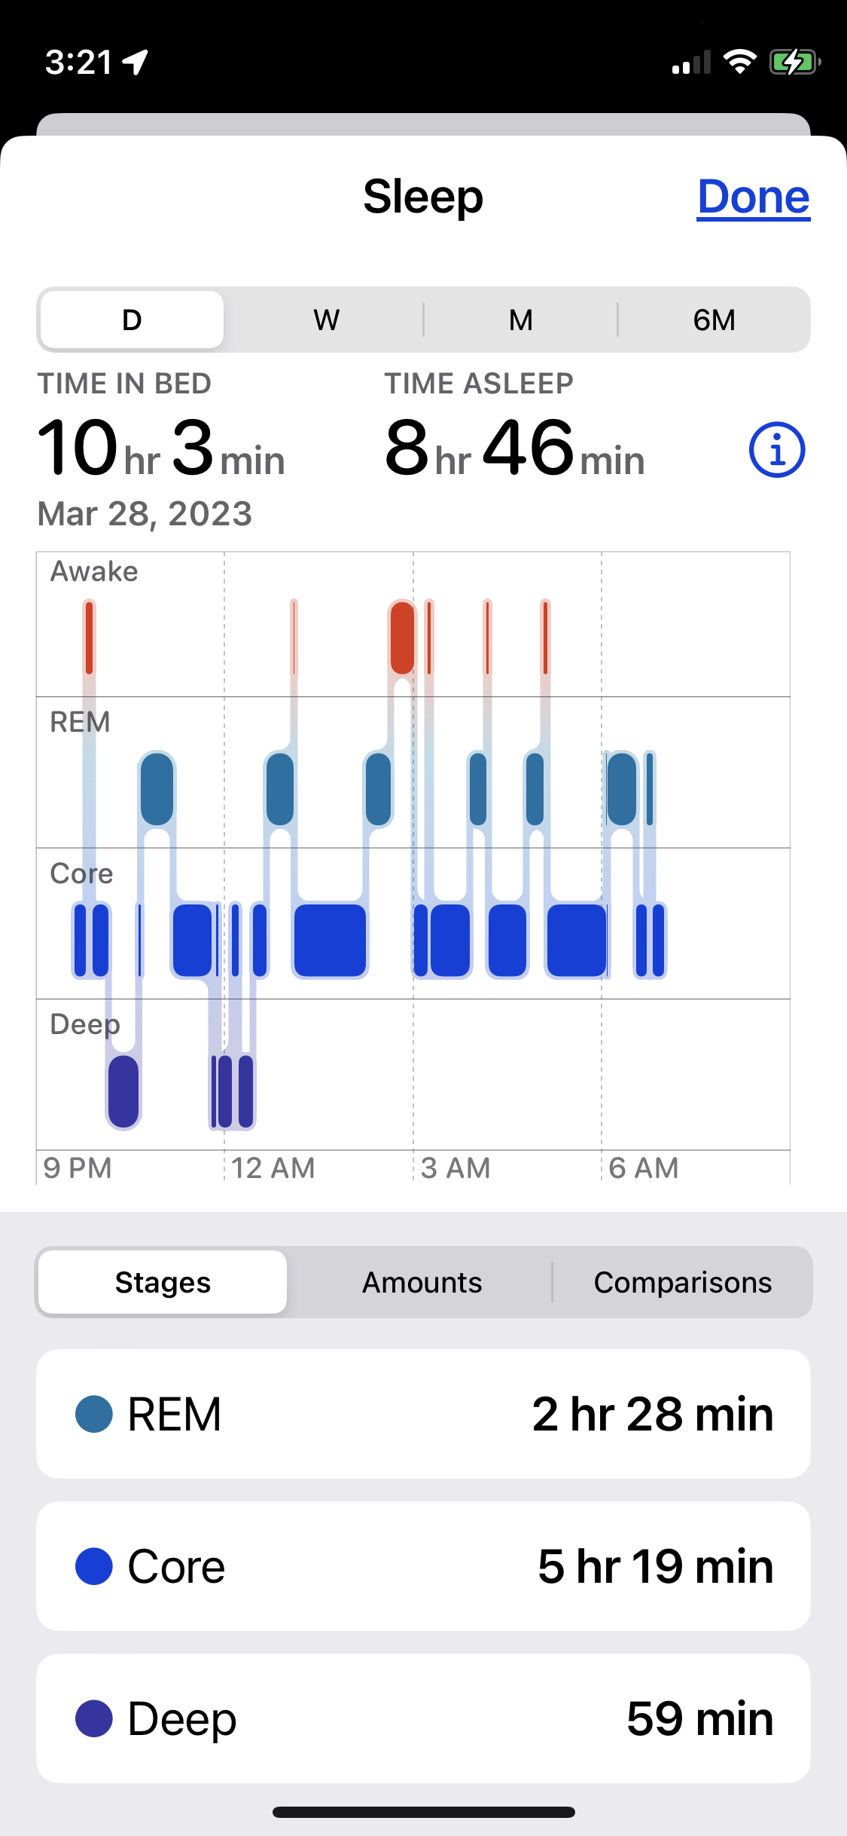Image resolution: width=847 pixels, height=1836 pixels.
Task: Tap the home indicator bar
Action: tap(423, 1812)
